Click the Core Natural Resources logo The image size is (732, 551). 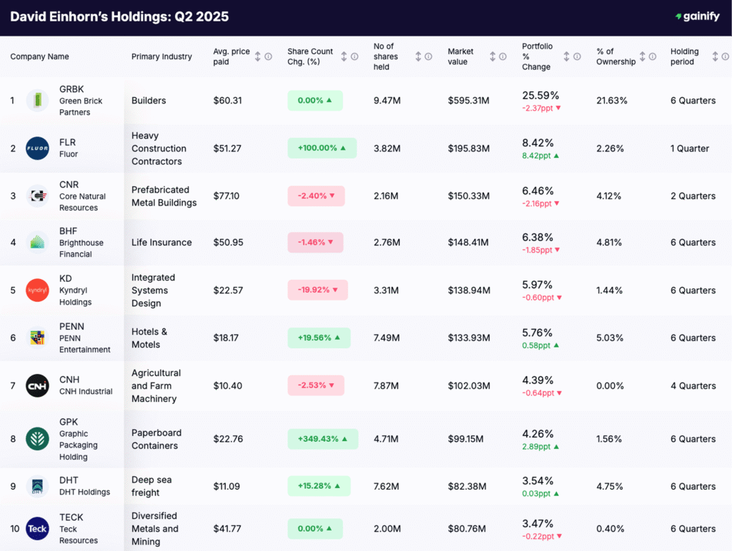point(37,196)
